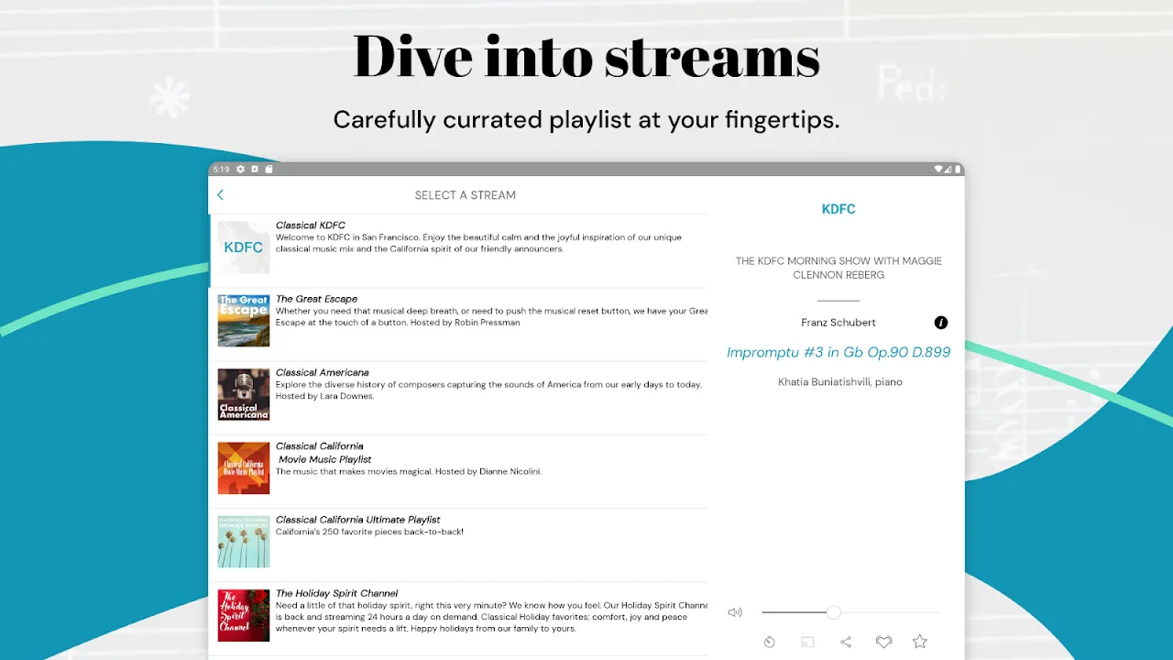Image resolution: width=1173 pixels, height=660 pixels.
Task: Select the Classical Americana microphone thumbnail
Action: pyautogui.click(x=244, y=394)
